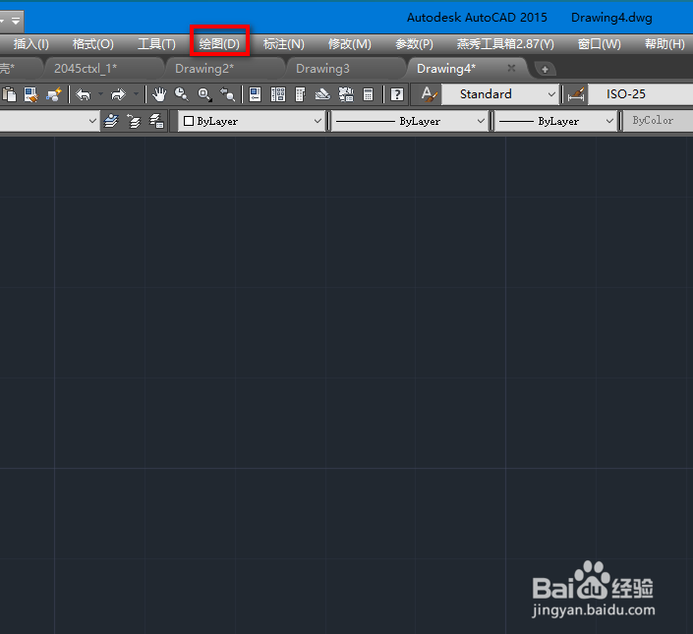
Task: Open the 修改(M) menu
Action: [x=349, y=44]
